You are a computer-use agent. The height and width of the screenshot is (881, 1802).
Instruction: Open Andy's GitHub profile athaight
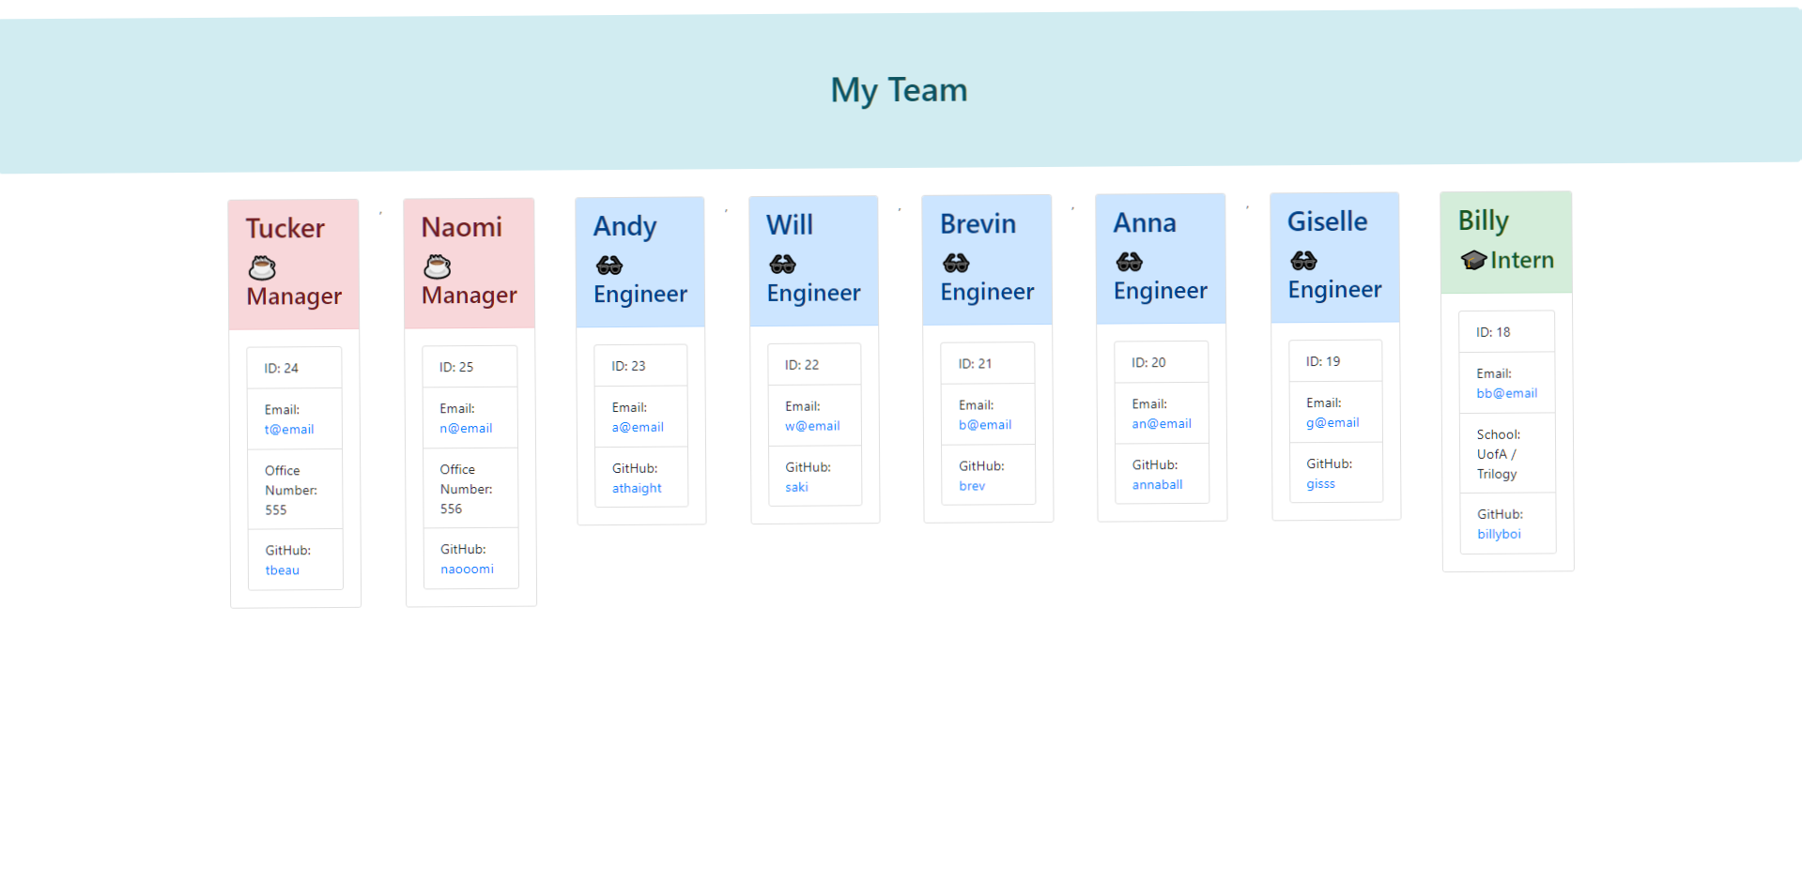[637, 488]
